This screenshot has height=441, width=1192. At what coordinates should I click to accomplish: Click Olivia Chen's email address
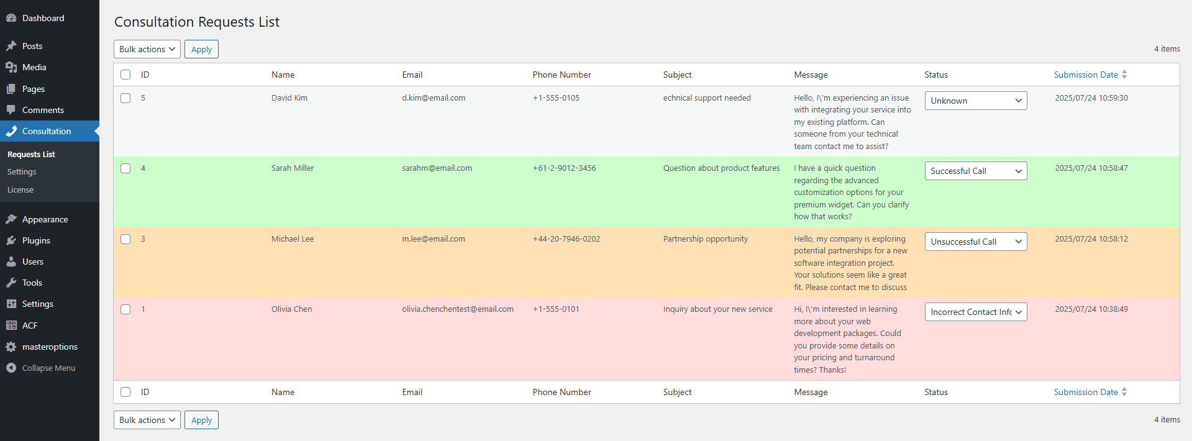(457, 309)
